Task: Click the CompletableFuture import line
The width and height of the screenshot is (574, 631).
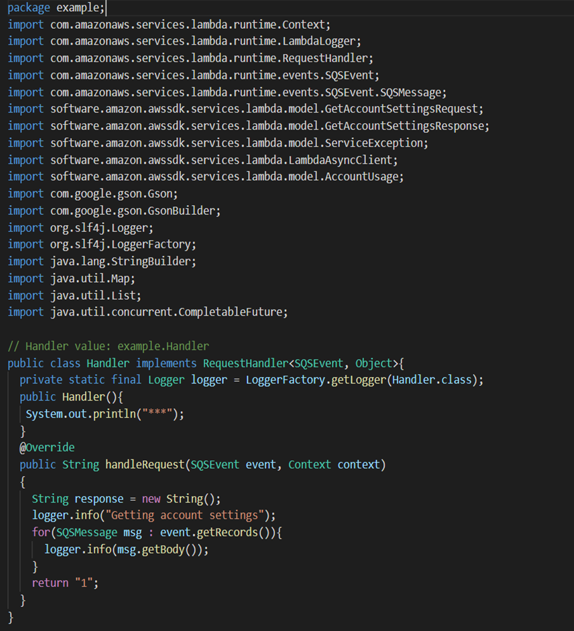Action: tap(148, 312)
